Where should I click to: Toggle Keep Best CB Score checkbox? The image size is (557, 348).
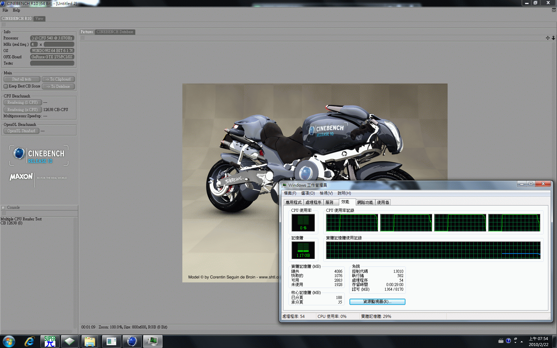pos(6,86)
